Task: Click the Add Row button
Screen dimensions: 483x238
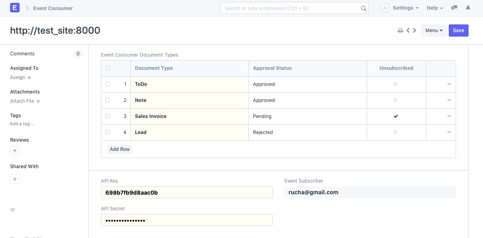Action: 120,149
